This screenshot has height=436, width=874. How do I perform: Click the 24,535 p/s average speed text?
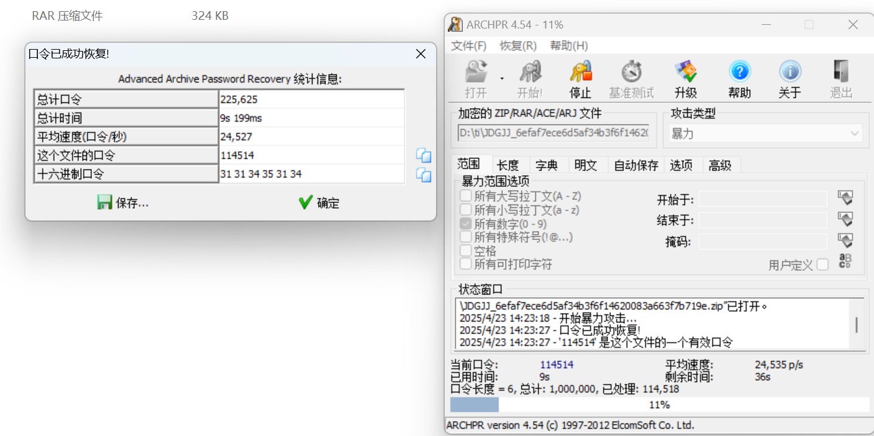click(779, 365)
